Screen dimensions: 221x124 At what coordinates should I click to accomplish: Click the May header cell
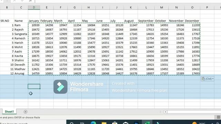click(88, 21)
